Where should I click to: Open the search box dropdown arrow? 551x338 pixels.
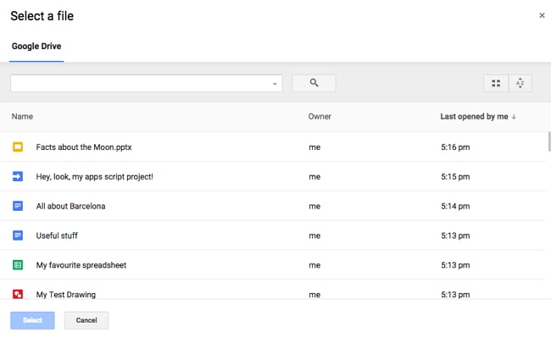275,84
